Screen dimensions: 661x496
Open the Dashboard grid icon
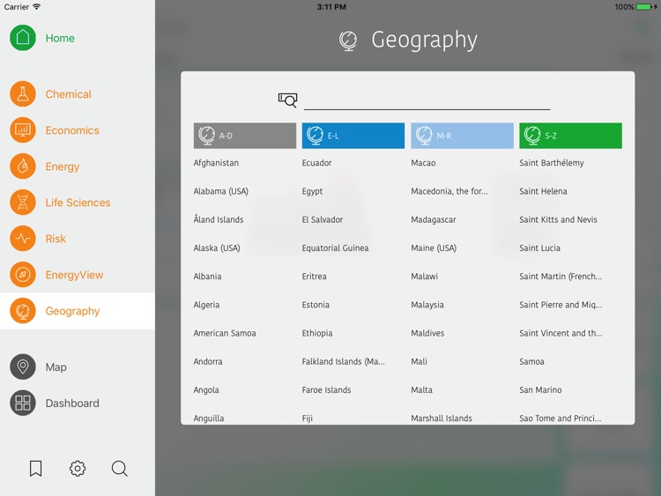(x=23, y=403)
